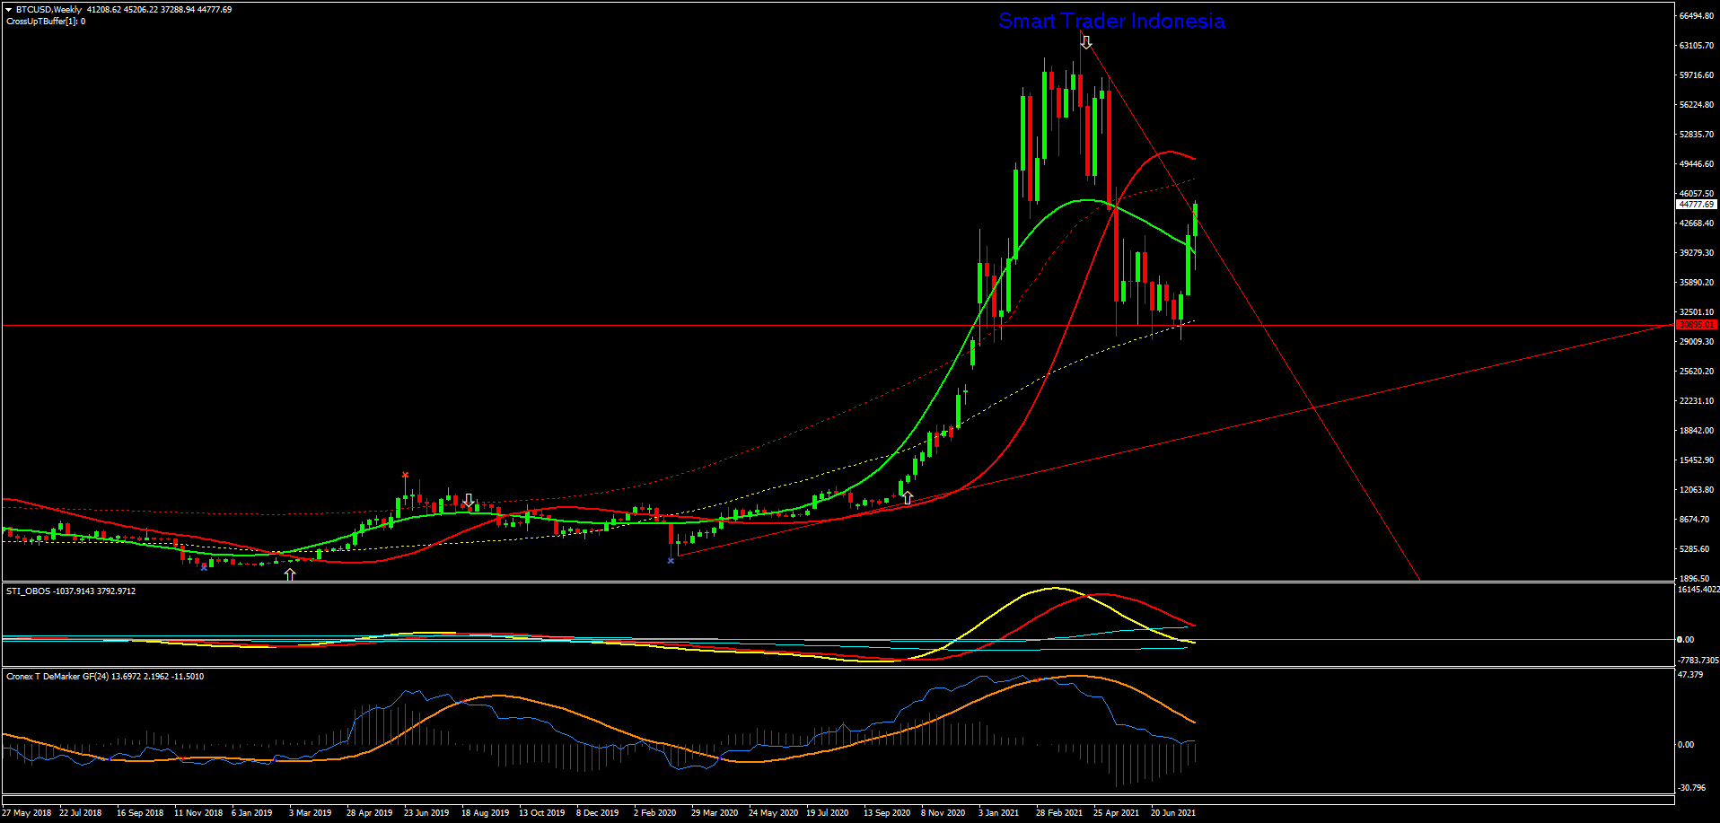Click the 32501.10 price scale value
The height and width of the screenshot is (823, 1720).
[1697, 312]
